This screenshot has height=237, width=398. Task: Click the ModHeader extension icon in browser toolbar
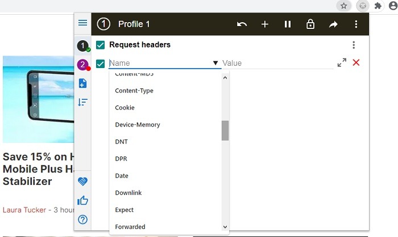pos(363,6)
